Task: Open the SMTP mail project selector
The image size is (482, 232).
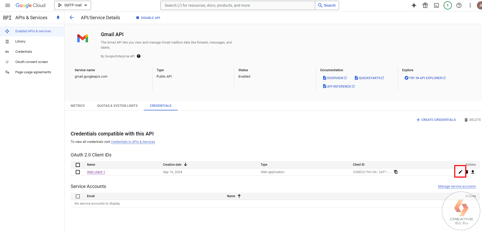Action: [73, 5]
